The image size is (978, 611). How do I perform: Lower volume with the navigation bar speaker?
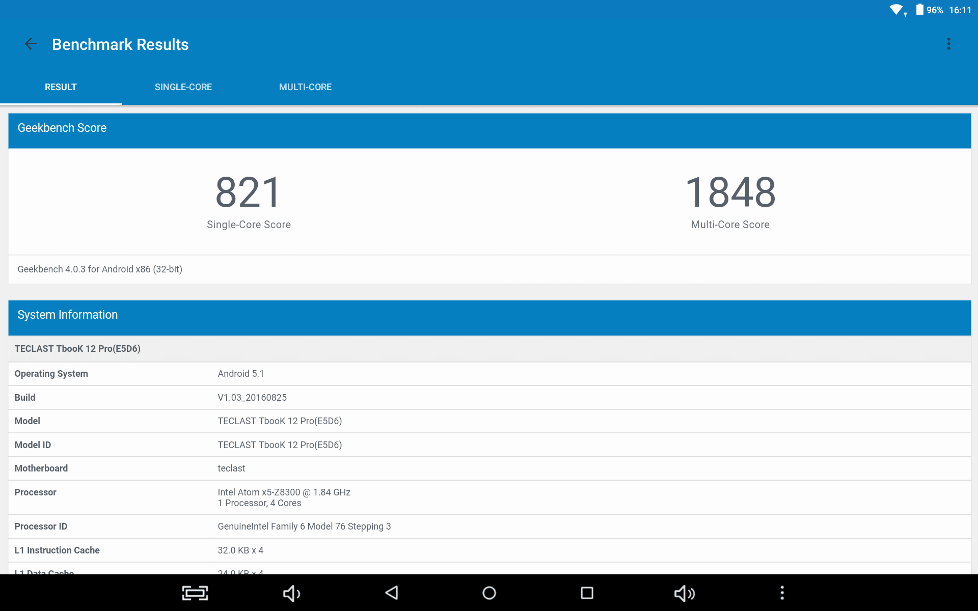(x=291, y=593)
